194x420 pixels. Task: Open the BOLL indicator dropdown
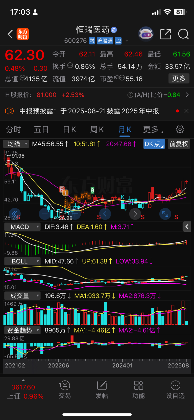pyautogui.click(x=22, y=261)
